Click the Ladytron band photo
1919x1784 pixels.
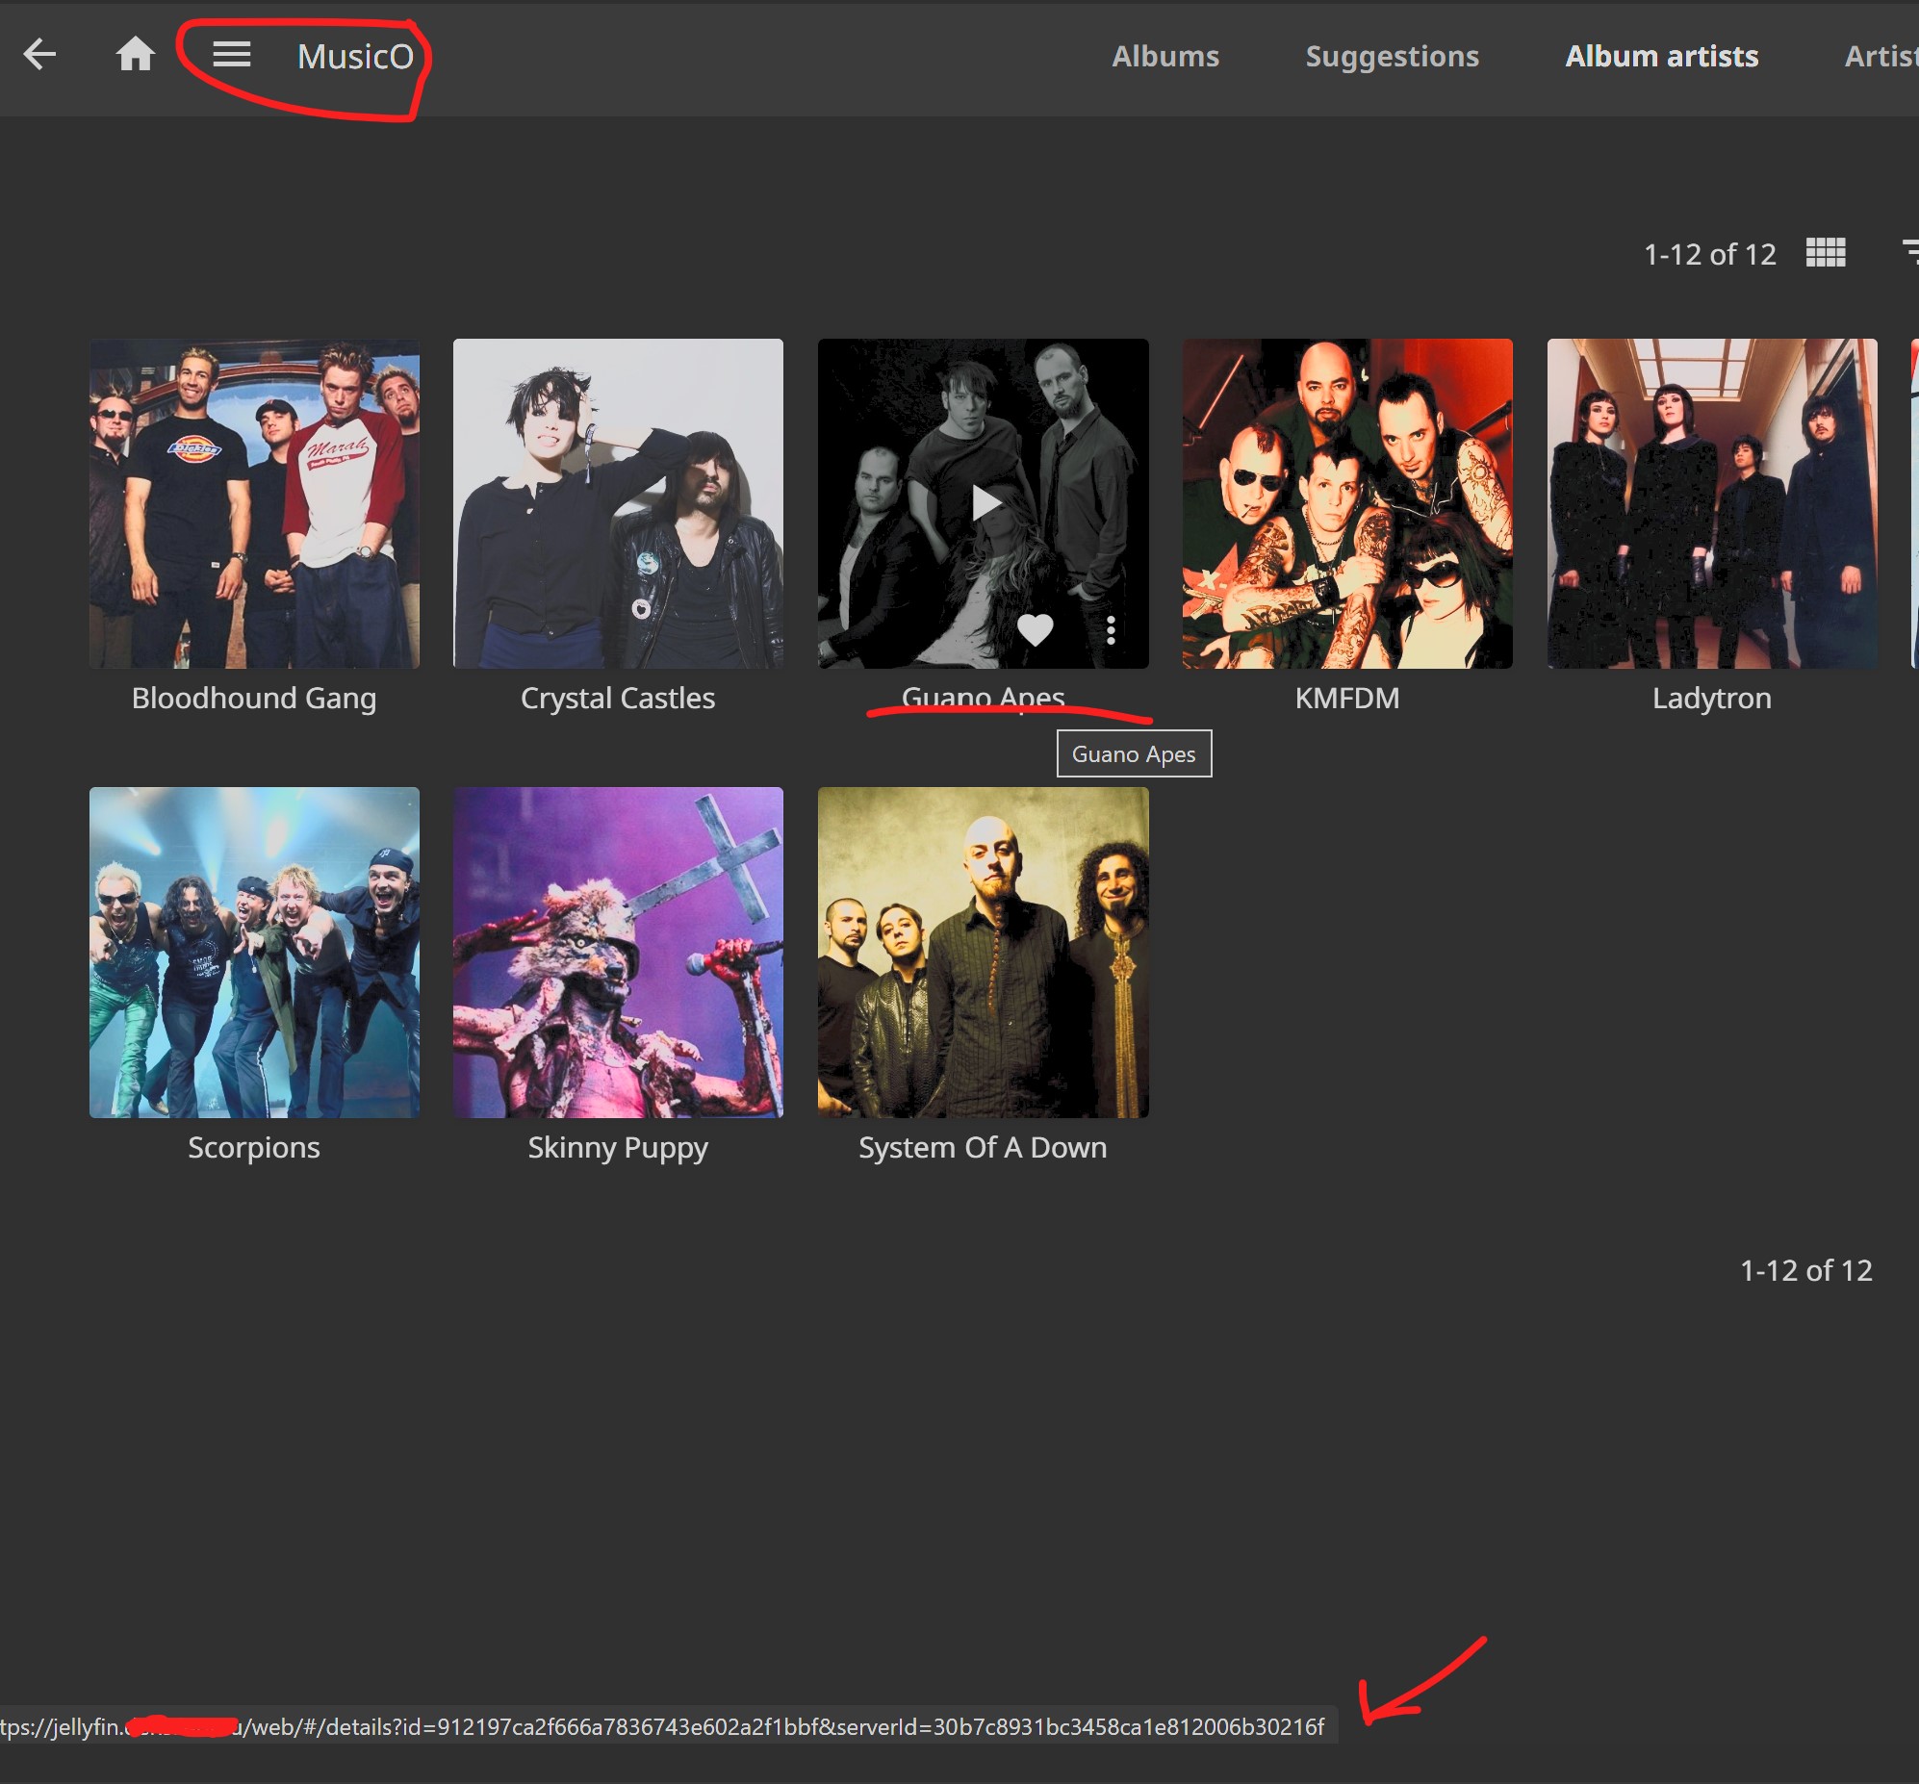(x=1711, y=503)
